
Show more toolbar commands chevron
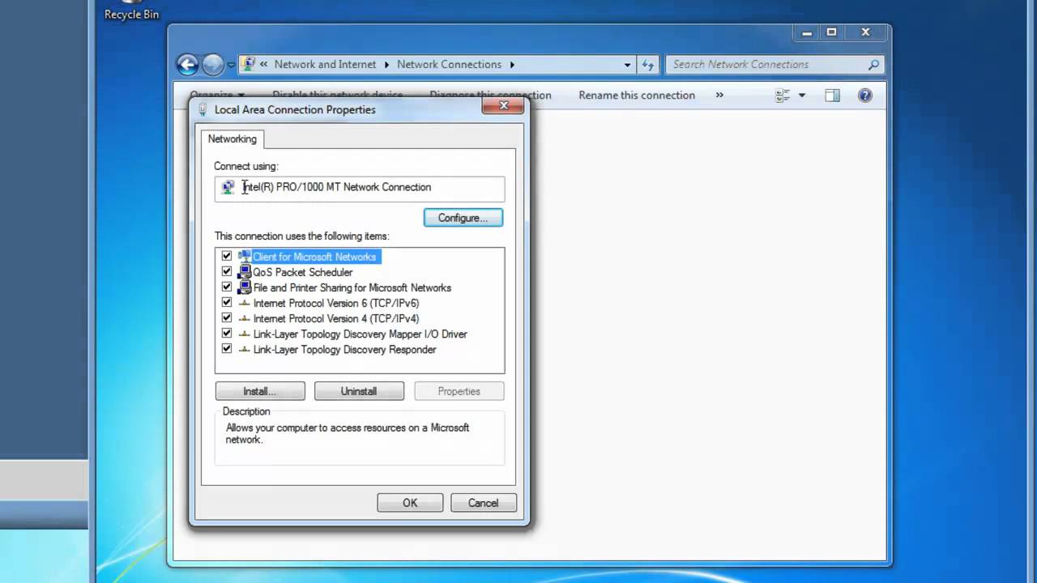(719, 95)
